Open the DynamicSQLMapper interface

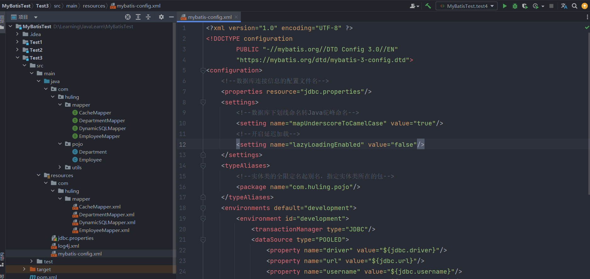102,128
